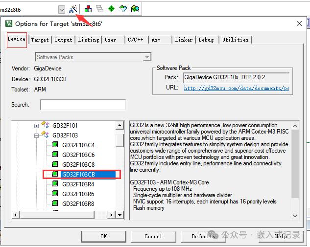Click device tree scroll up arrow

click(x=119, y=126)
